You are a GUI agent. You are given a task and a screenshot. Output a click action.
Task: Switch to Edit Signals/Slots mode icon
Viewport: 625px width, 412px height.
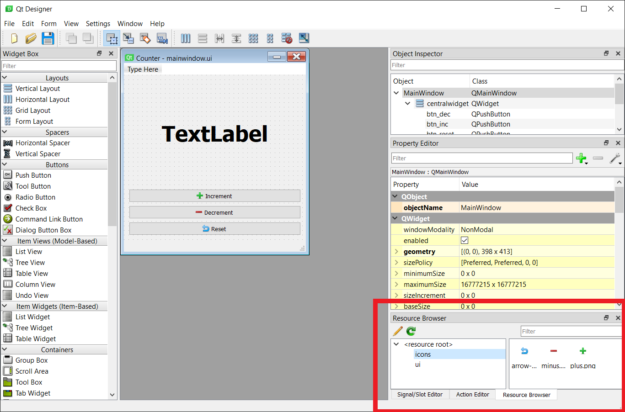[128, 38]
